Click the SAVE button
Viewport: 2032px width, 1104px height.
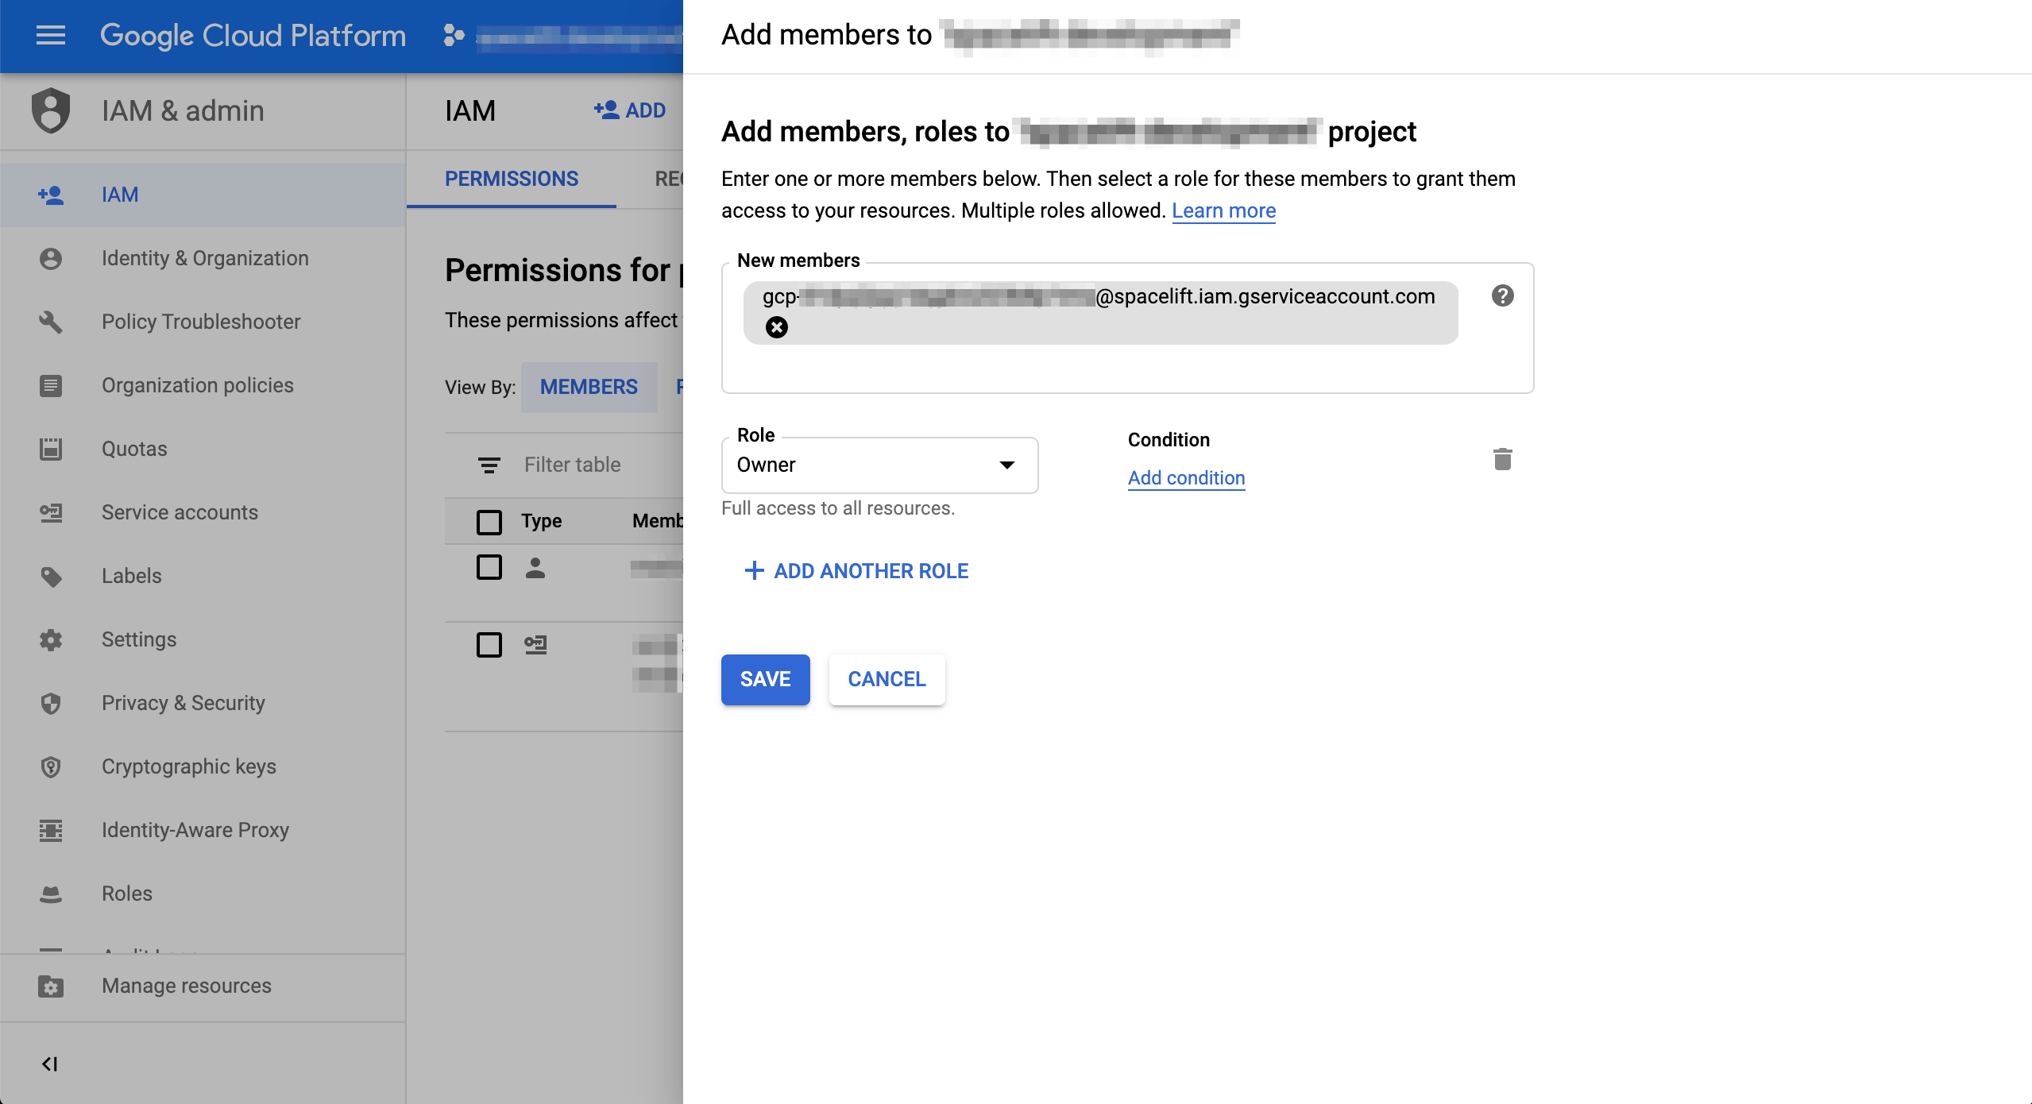click(765, 679)
